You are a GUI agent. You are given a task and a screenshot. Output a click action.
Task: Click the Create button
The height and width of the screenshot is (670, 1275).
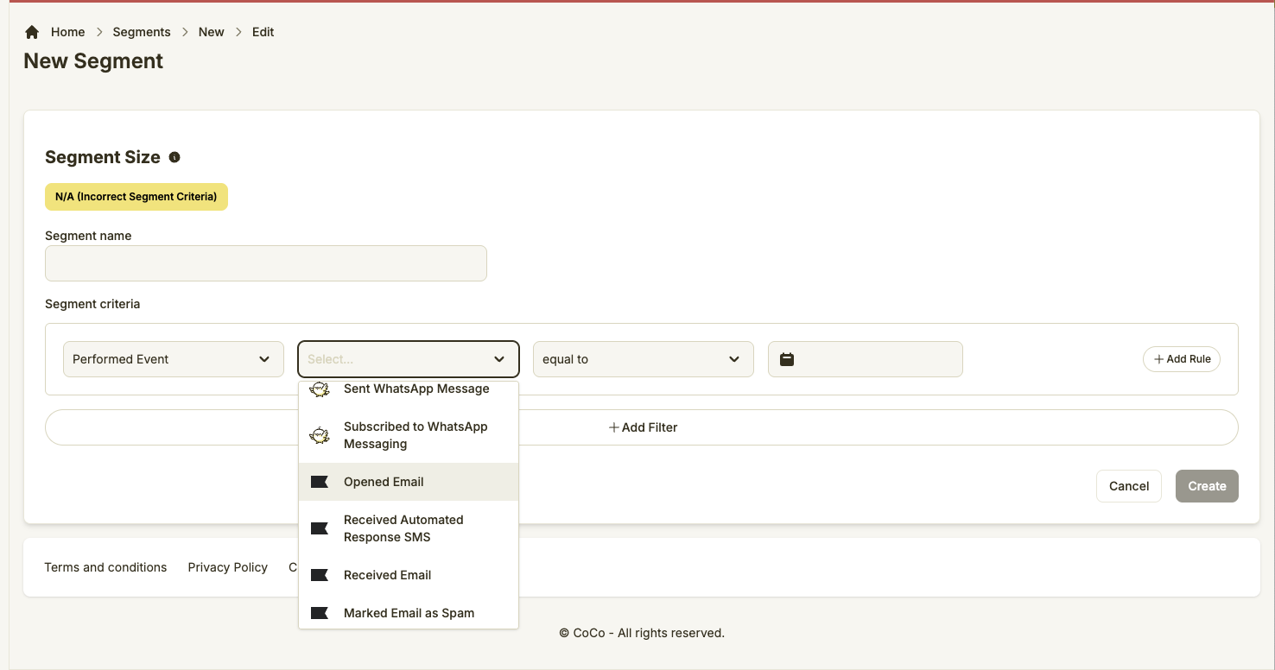click(x=1206, y=486)
